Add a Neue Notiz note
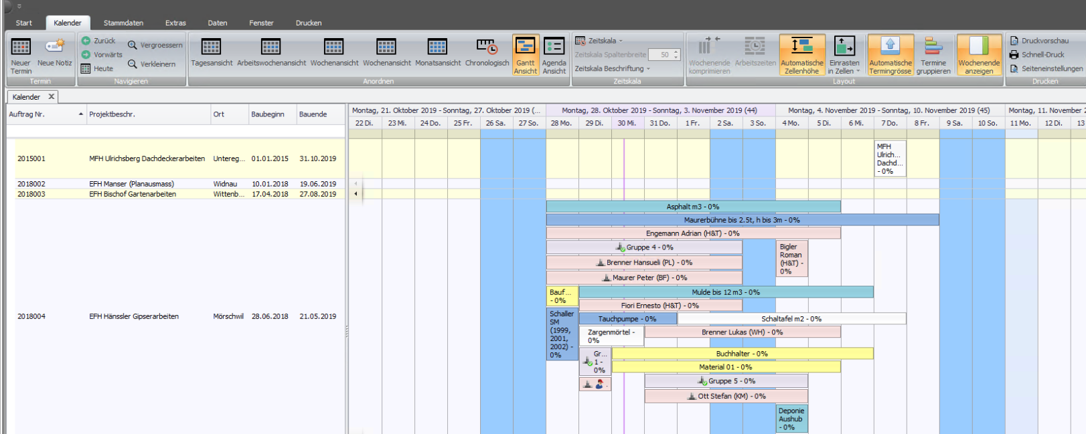This screenshot has height=434, width=1086. pyautogui.click(x=54, y=53)
